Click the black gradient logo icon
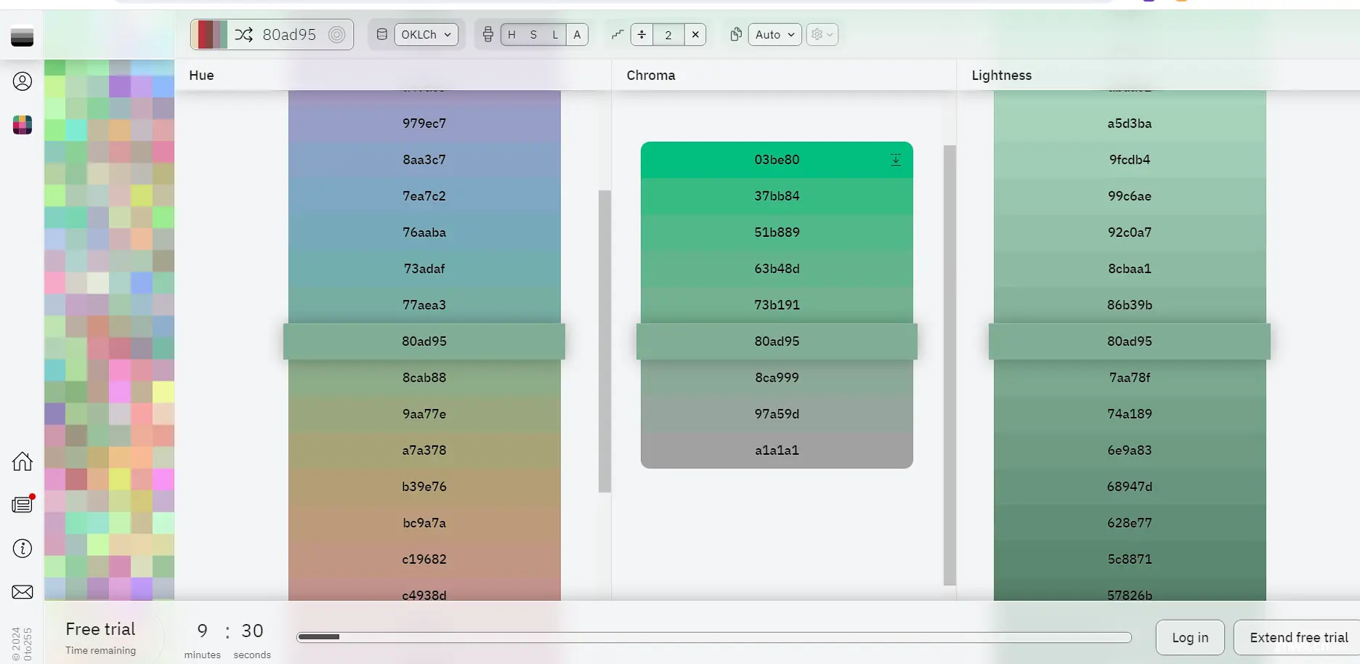The image size is (1360, 664). click(23, 36)
